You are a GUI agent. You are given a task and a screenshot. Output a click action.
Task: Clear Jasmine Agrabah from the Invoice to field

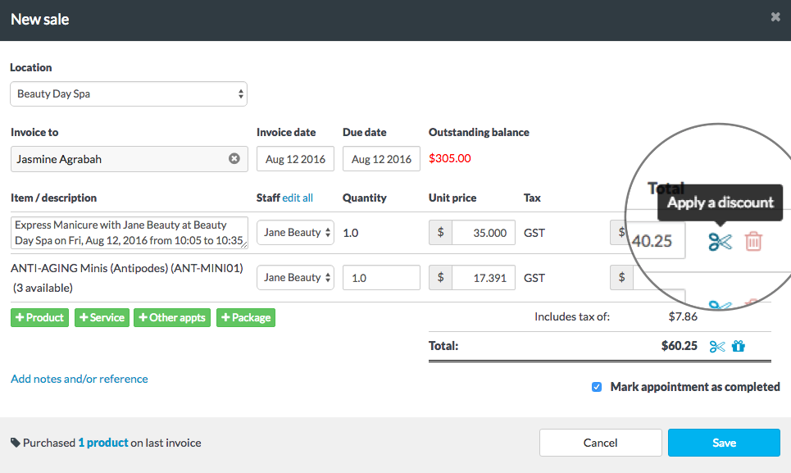click(x=234, y=159)
